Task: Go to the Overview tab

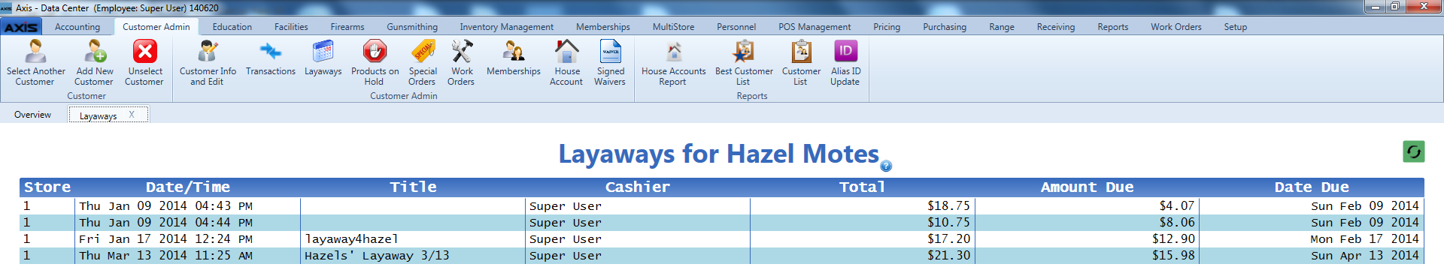Action: pos(33,115)
